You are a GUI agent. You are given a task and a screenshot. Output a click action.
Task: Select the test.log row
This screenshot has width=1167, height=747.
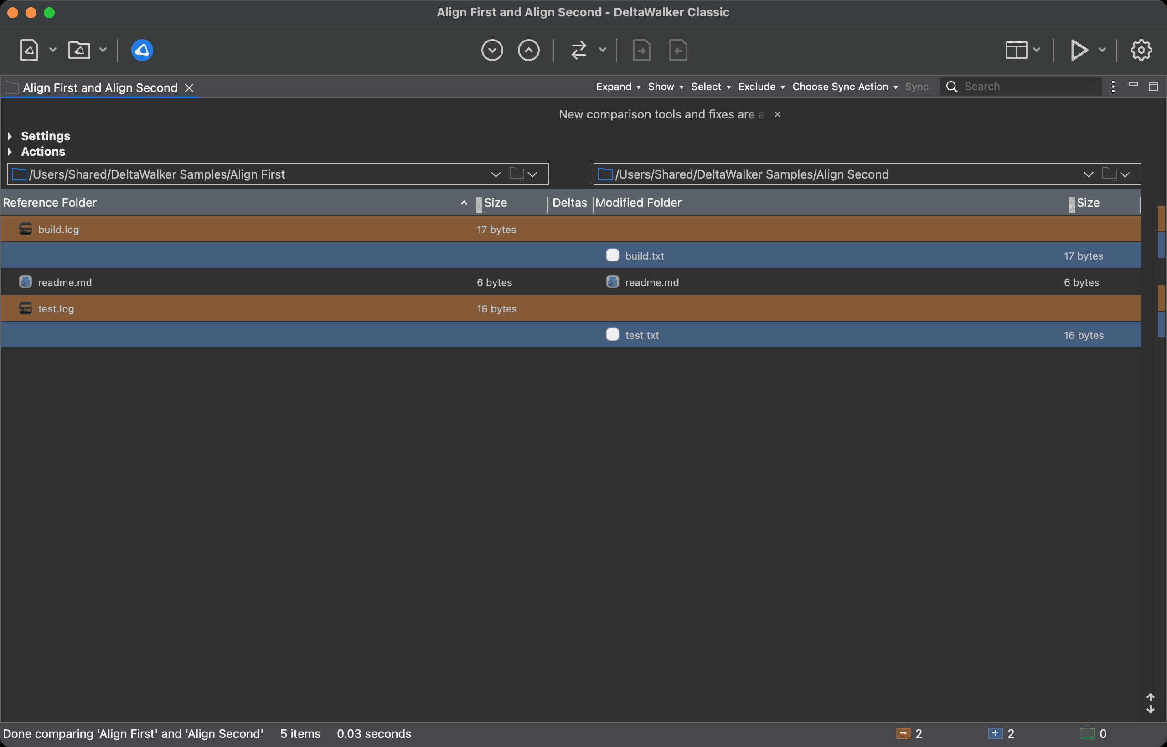571,308
